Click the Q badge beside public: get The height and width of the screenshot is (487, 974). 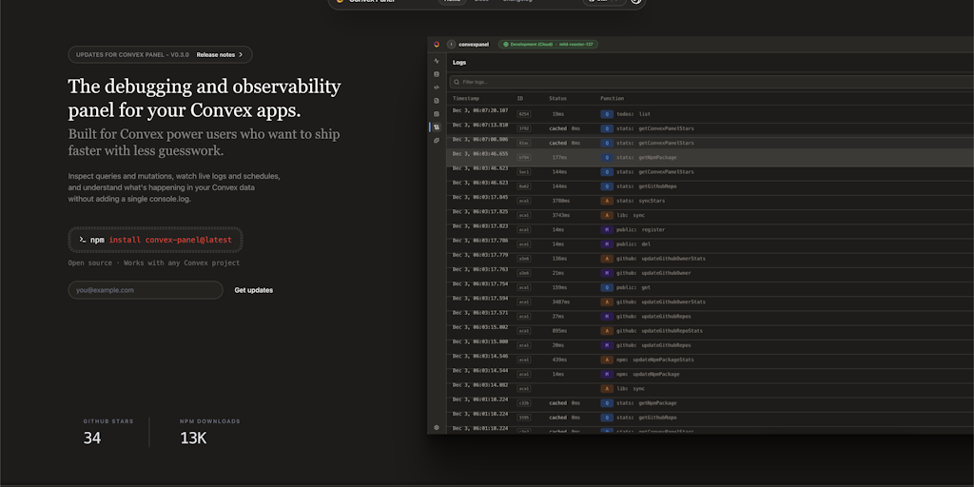pyautogui.click(x=607, y=287)
